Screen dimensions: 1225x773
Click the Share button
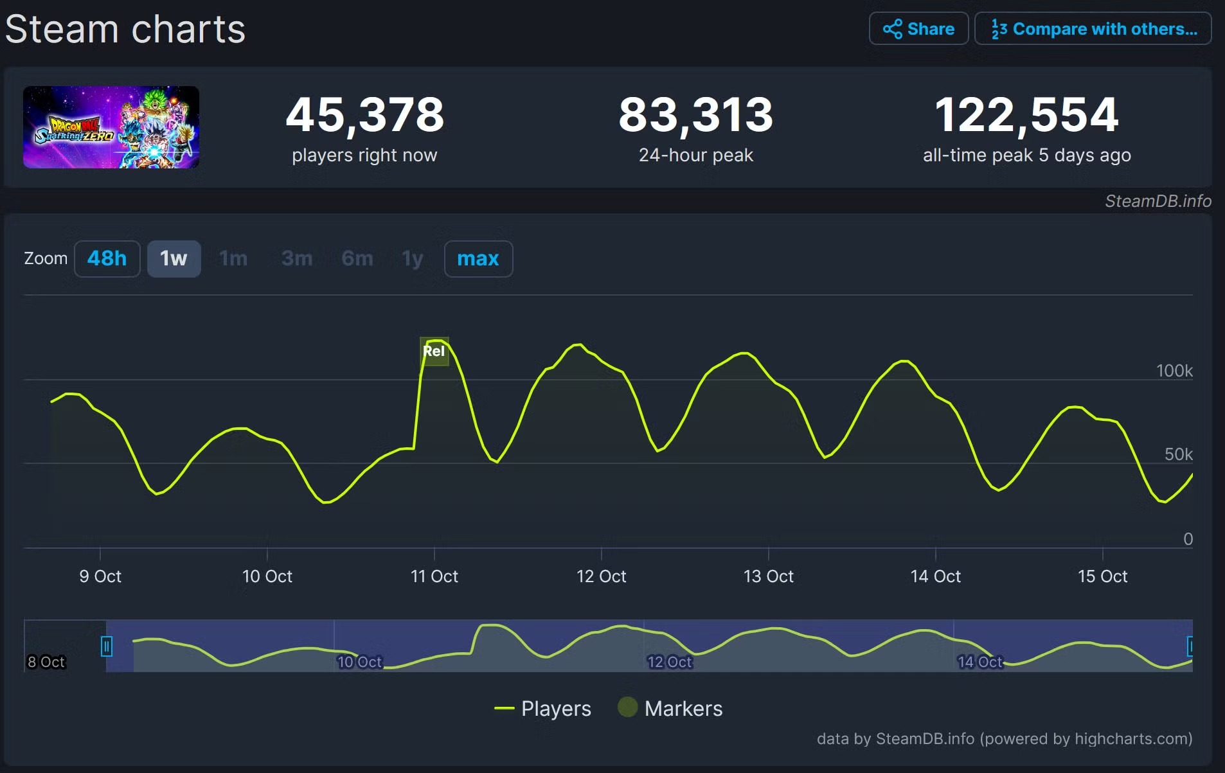tap(918, 29)
